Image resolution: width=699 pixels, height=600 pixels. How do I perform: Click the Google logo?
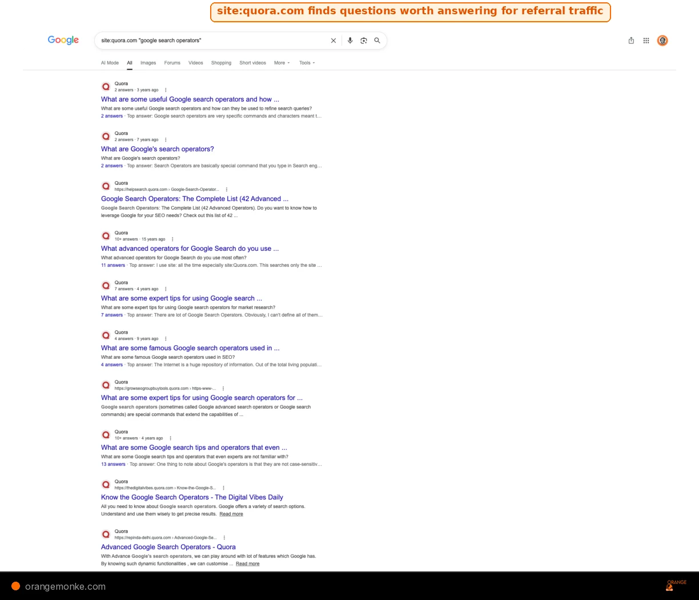point(63,40)
